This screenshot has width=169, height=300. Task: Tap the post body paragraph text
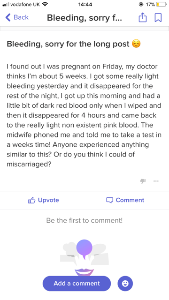[84, 115]
